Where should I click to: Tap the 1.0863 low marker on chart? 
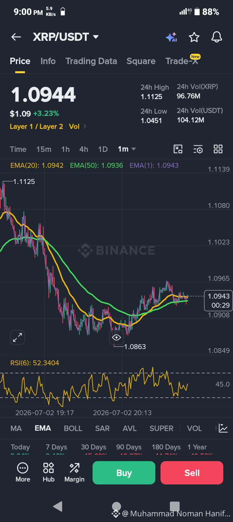tap(135, 347)
